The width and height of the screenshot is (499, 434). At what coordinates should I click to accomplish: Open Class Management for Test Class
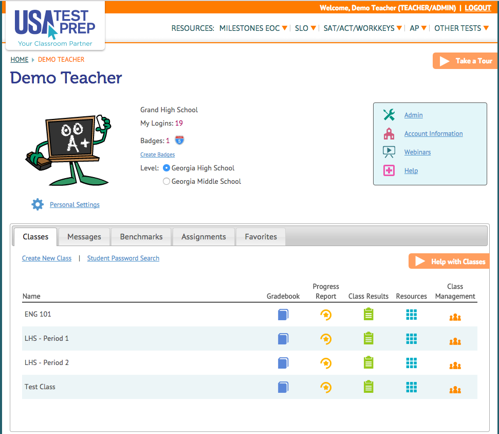455,390
